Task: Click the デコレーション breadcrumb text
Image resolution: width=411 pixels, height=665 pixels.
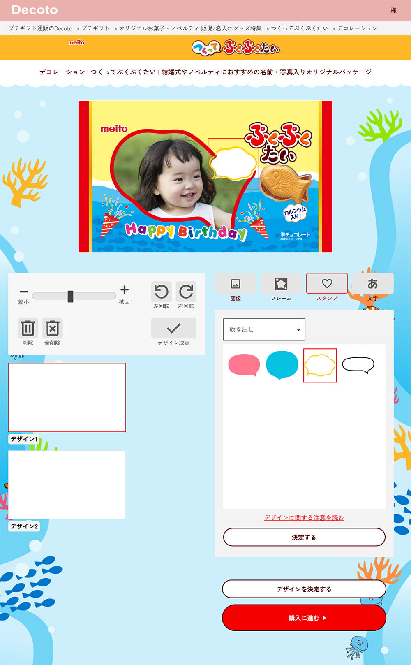Action: [357, 28]
